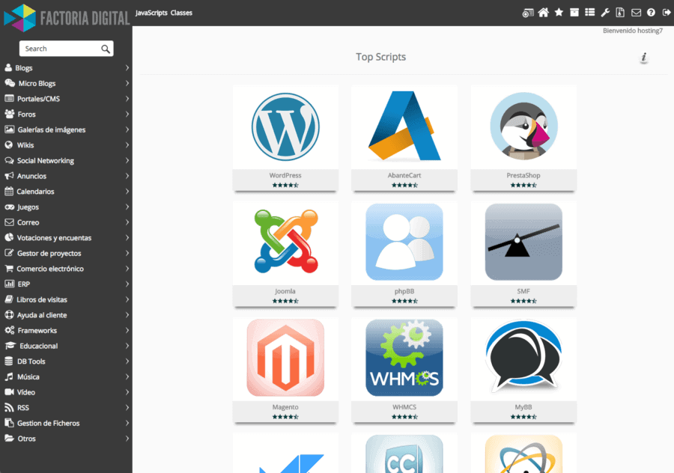Expand the Galerías de imágenes chevron

(x=127, y=129)
